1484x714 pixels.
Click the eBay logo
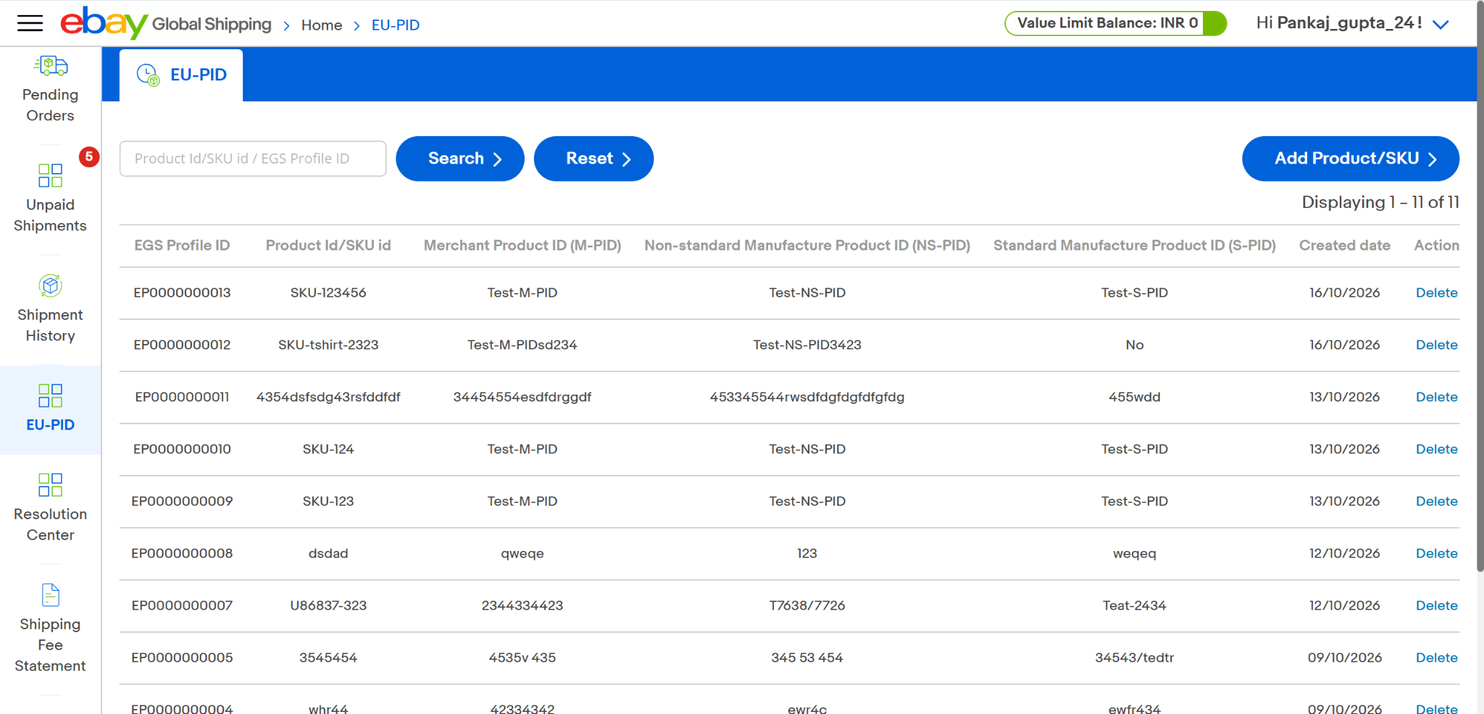click(x=104, y=22)
